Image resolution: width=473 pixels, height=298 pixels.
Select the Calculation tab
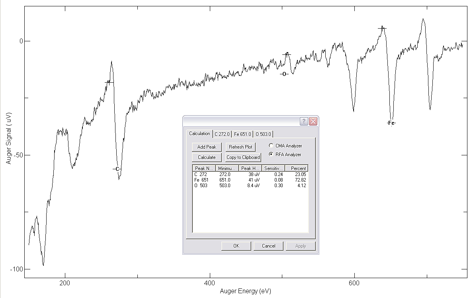[199, 134]
